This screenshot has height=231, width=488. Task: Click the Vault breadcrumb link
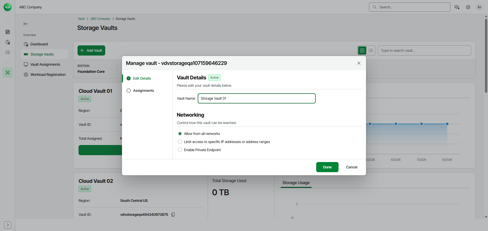pos(81,19)
